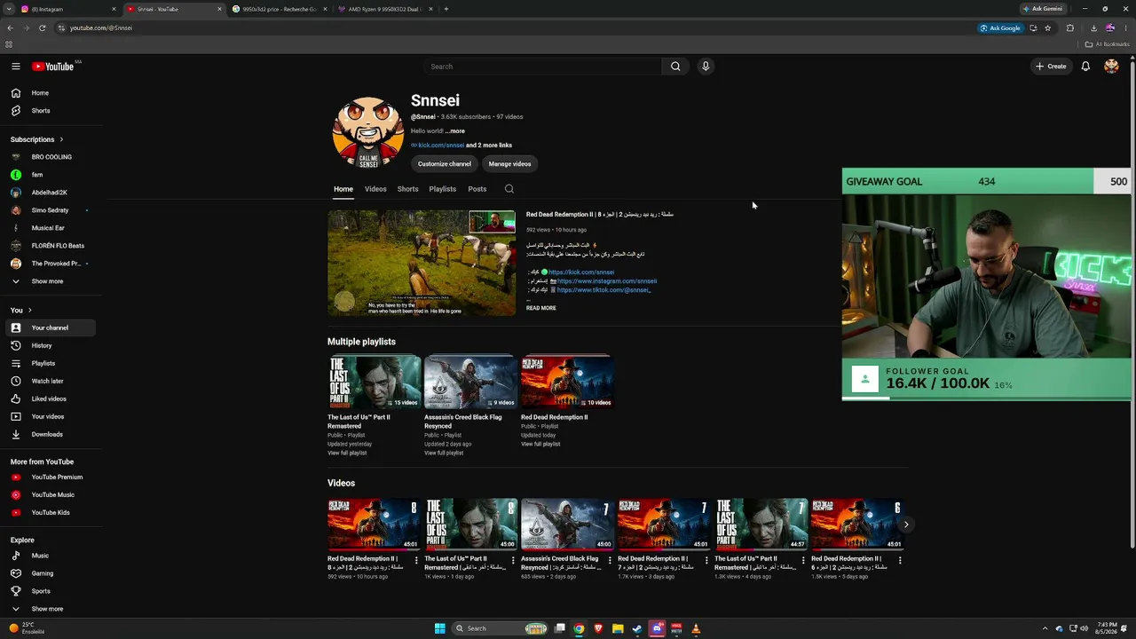The image size is (1136, 639).
Task: Show hidden system tray icons
Action: click(x=1045, y=628)
